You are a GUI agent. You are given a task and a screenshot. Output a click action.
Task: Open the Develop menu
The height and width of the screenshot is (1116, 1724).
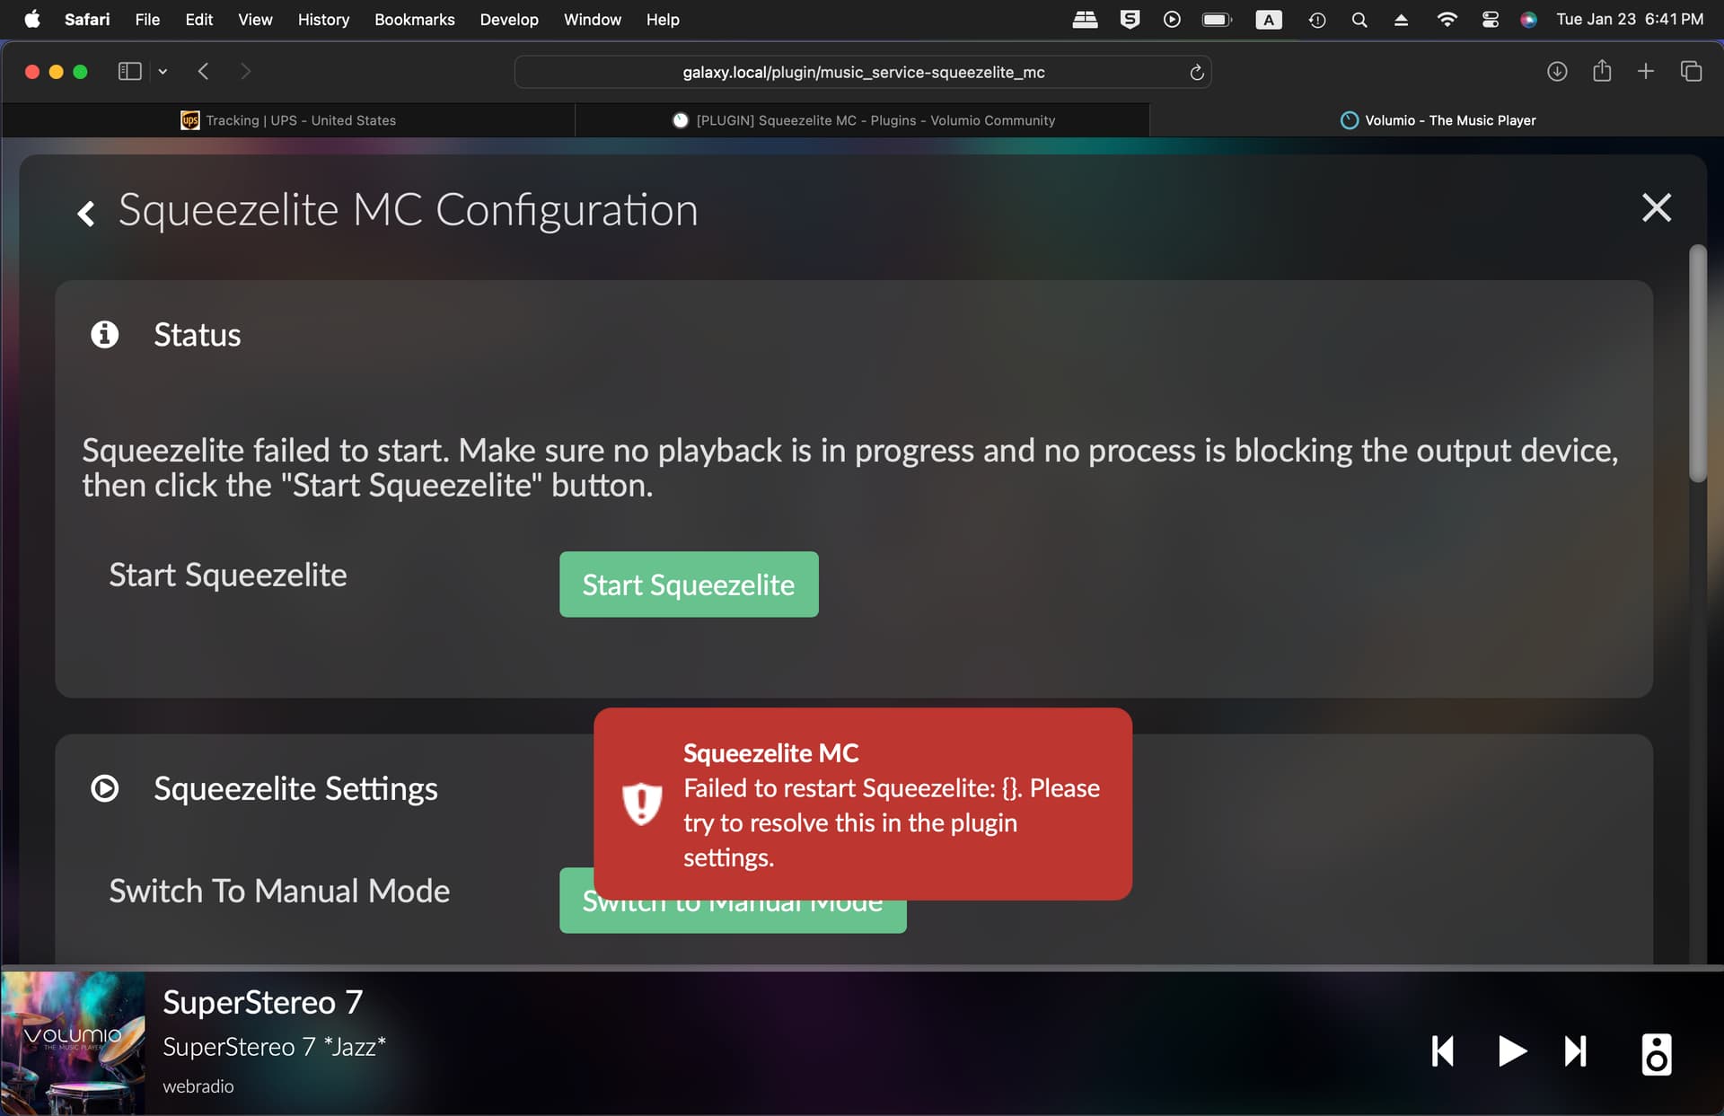(x=509, y=19)
